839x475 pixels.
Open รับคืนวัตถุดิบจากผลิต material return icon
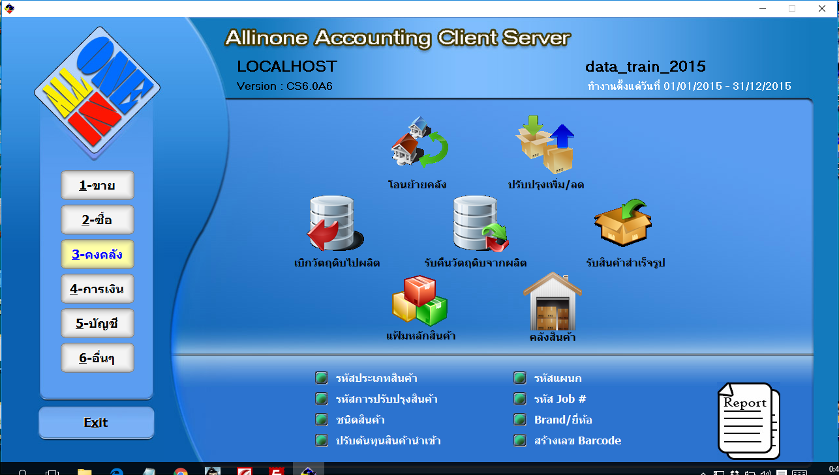click(481, 223)
